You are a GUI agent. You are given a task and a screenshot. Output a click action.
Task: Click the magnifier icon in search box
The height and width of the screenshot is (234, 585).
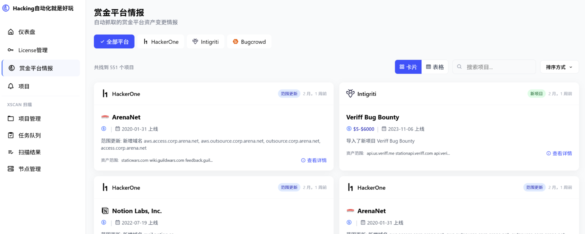[x=460, y=67]
